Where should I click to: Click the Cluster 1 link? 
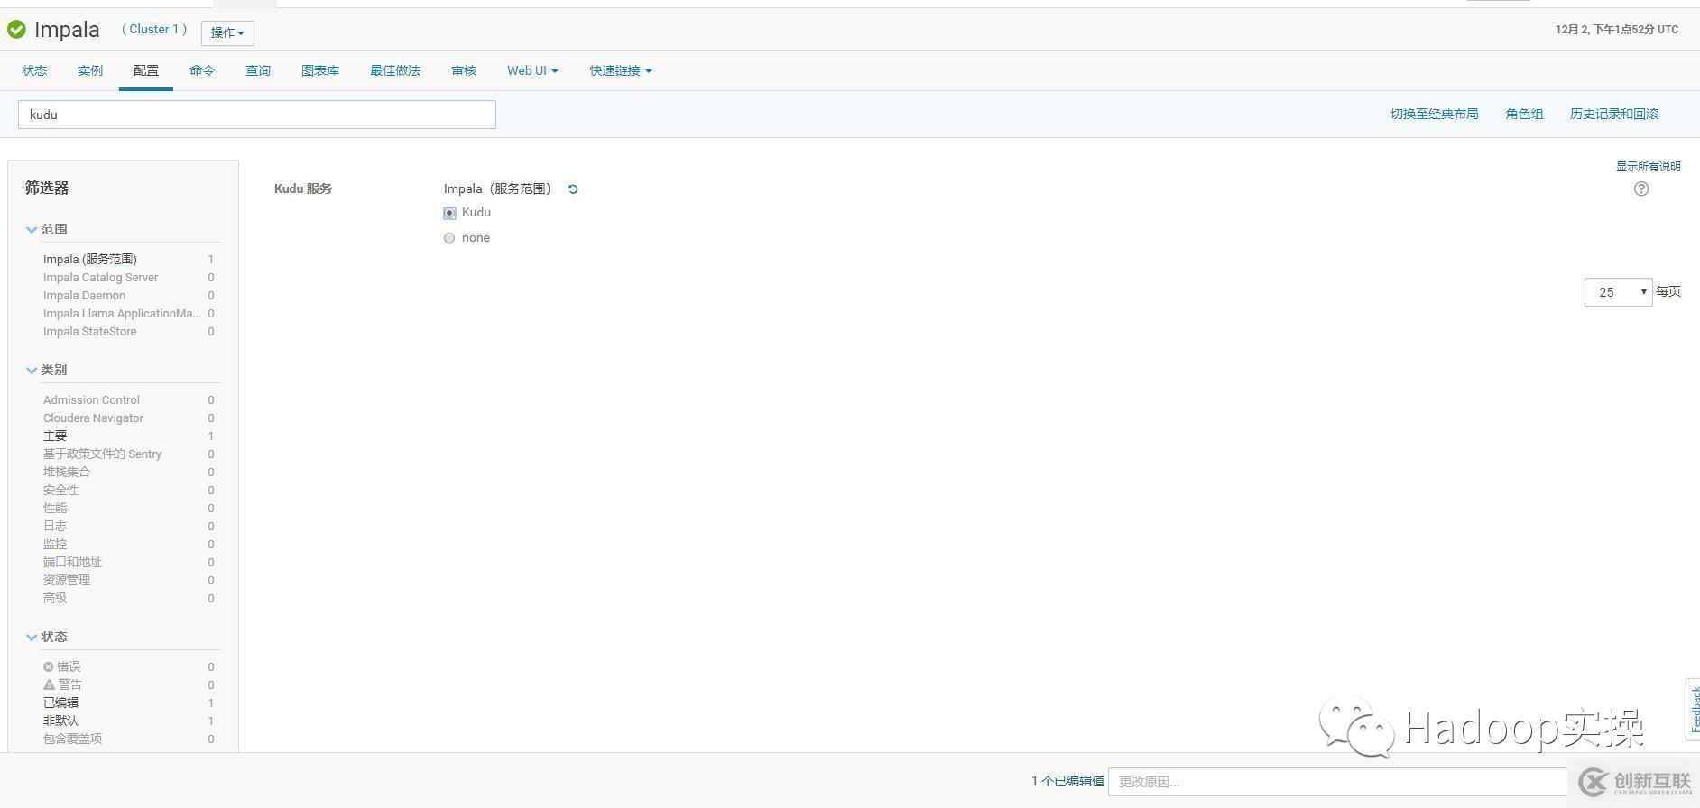click(x=154, y=30)
